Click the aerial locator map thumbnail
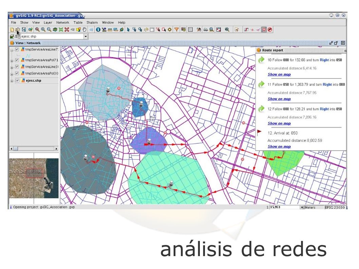This screenshot has height=269, width=359. (x=34, y=178)
